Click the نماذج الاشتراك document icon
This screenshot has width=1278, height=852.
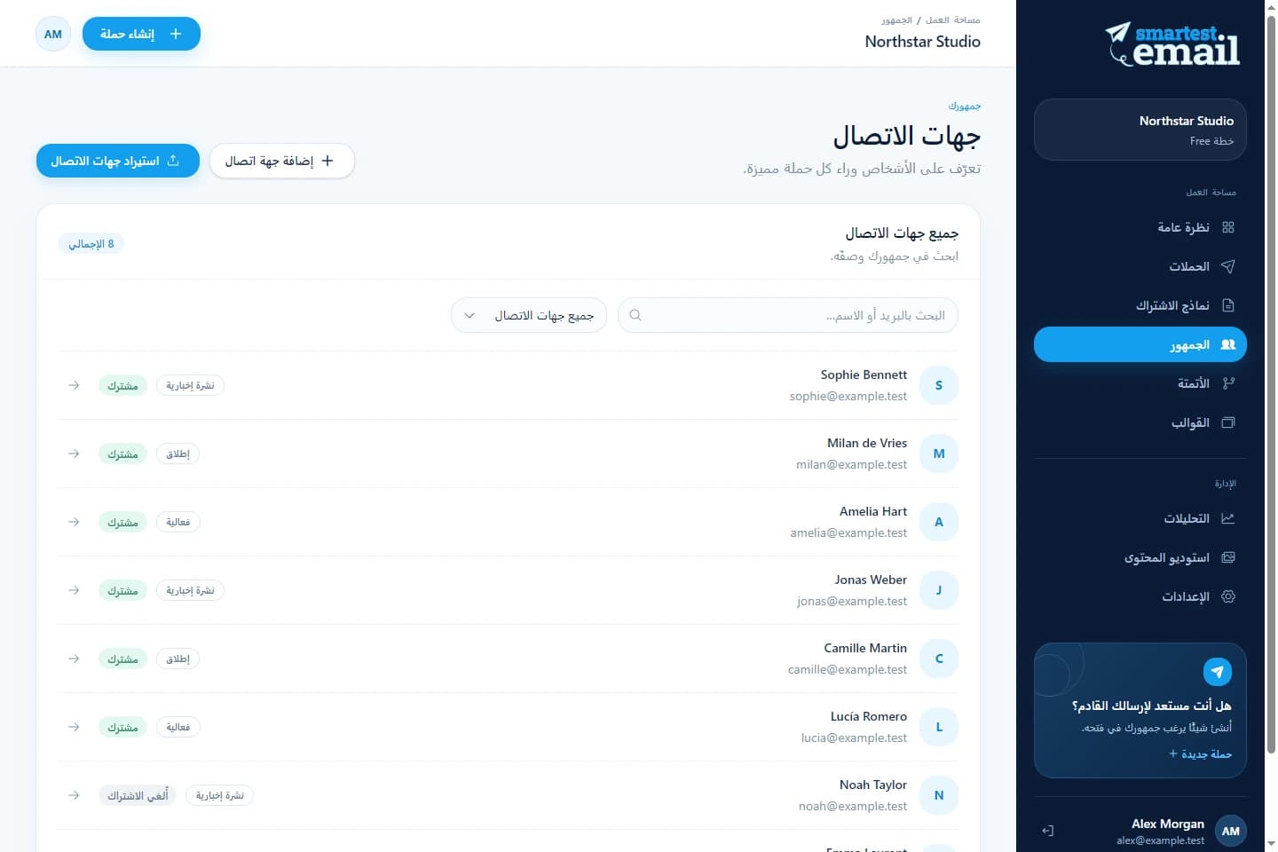pos(1228,305)
